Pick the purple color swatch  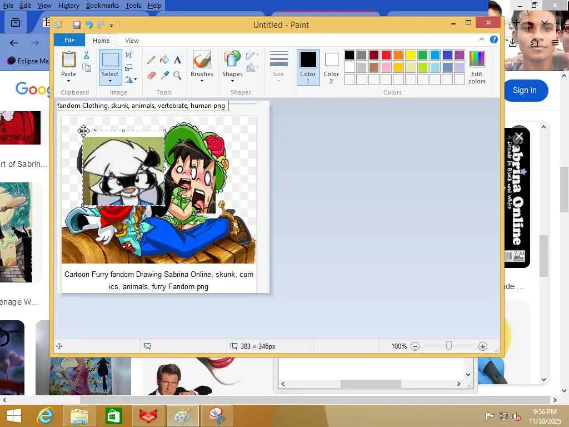coord(460,55)
